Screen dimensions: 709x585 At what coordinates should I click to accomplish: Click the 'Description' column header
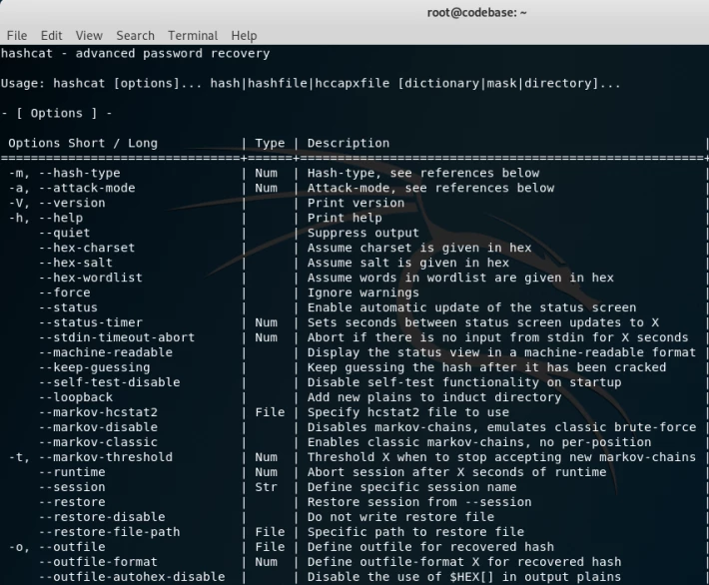[x=349, y=144]
